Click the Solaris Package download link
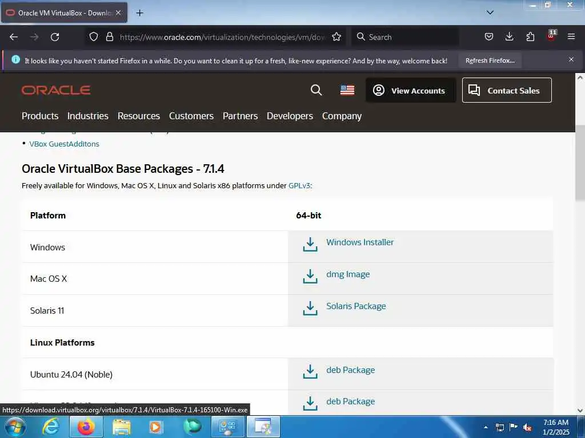Viewport: 585px width, 438px height. click(356, 306)
